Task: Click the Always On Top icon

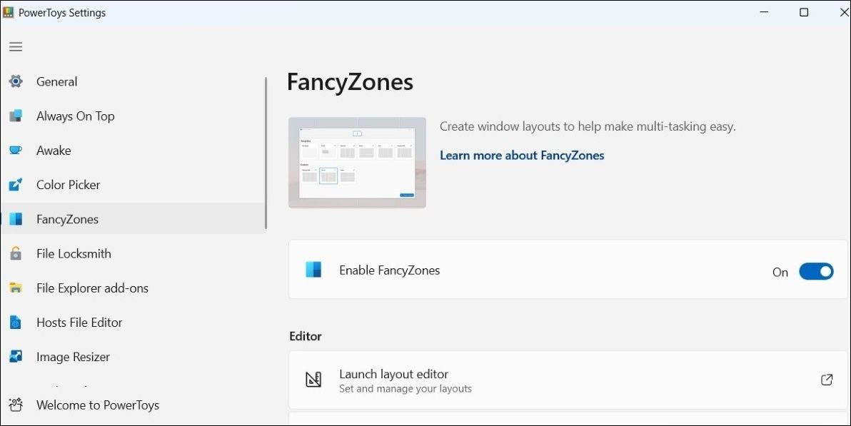Action: tap(16, 116)
